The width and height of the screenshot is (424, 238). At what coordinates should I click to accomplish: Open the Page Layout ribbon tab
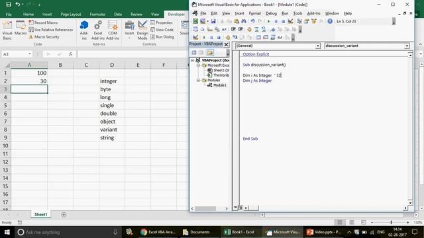pos(71,14)
